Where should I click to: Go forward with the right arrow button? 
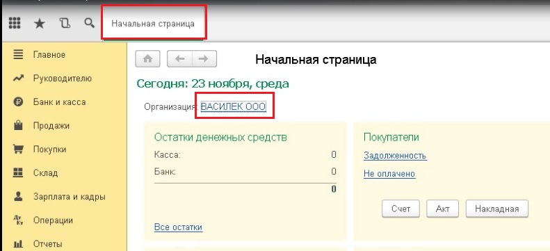204,59
